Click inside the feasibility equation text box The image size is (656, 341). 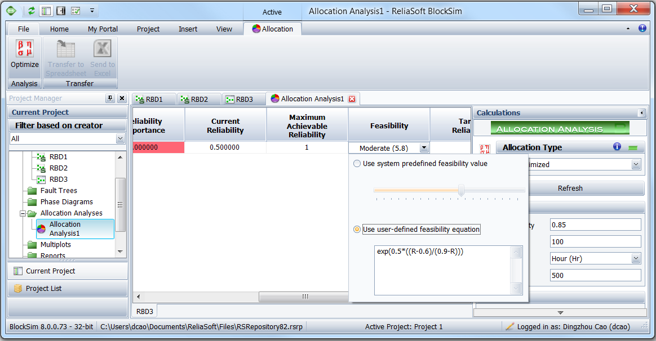[x=442, y=270]
